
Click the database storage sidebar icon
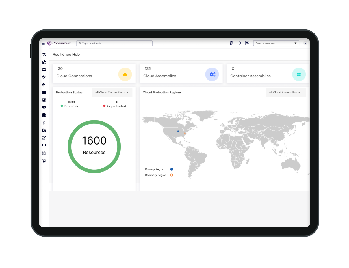point(44,115)
